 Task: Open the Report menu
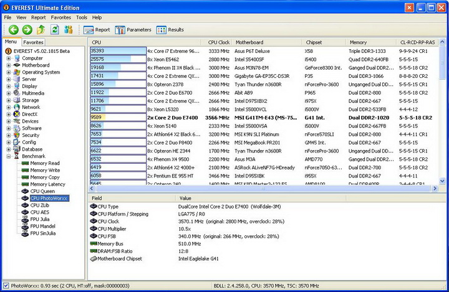[x=39, y=17]
